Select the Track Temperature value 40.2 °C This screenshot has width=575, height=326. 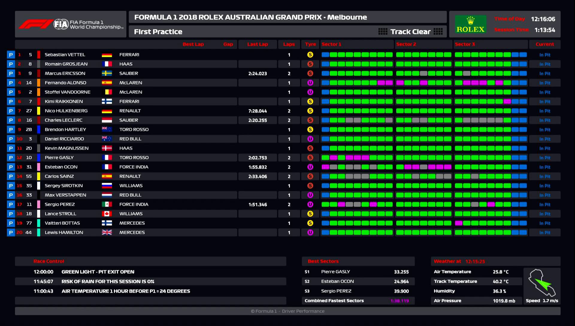click(501, 281)
